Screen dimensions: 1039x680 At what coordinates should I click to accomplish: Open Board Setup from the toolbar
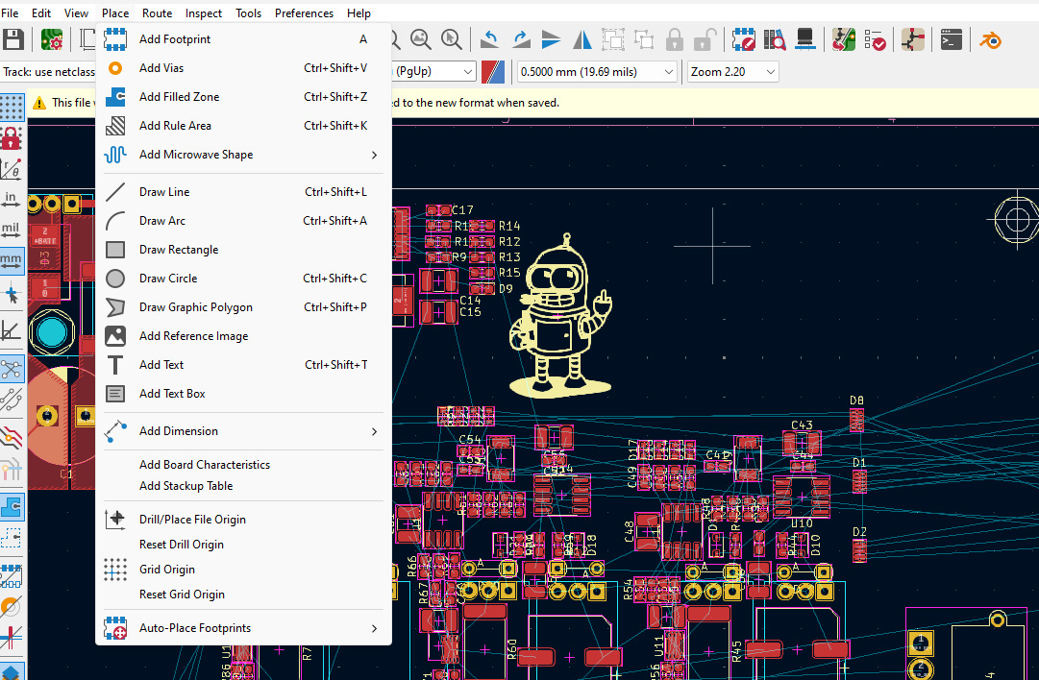[52, 39]
